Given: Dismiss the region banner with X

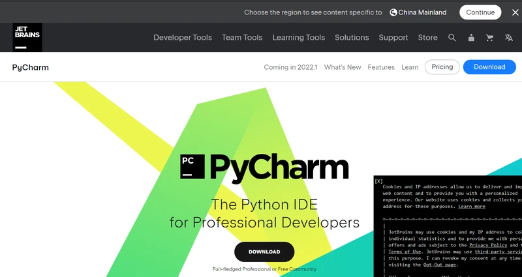Looking at the screenshot, I should [515, 12].
